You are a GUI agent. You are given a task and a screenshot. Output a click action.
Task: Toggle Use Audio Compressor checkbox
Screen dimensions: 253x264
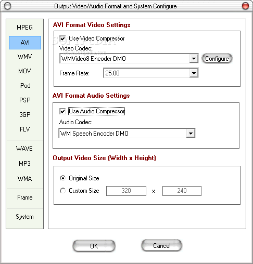click(62, 111)
